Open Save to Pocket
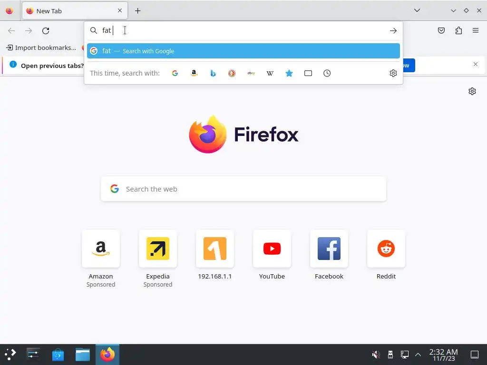Image resolution: width=487 pixels, height=365 pixels. (441, 30)
